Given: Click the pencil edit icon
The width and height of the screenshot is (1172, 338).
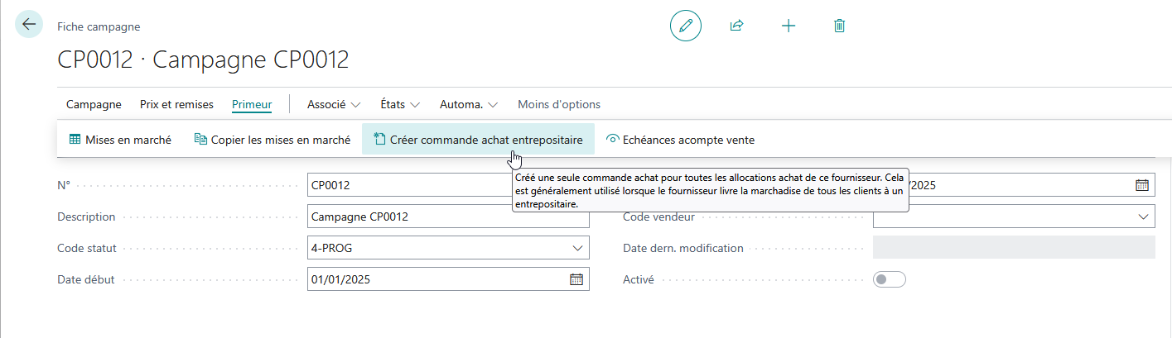Looking at the screenshot, I should pos(686,26).
